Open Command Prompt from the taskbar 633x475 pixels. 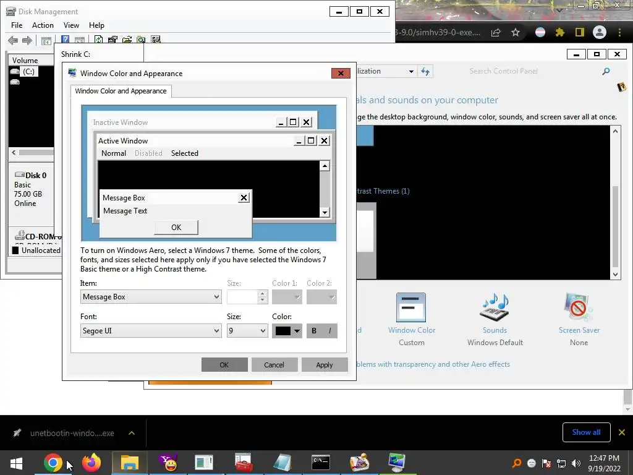[321, 463]
